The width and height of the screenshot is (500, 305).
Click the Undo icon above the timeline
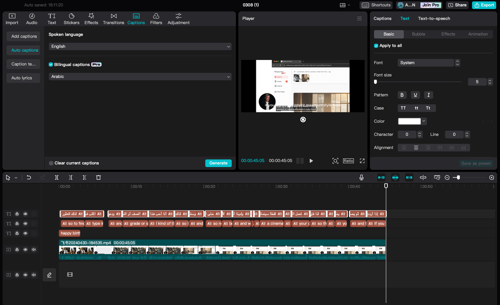29,177
